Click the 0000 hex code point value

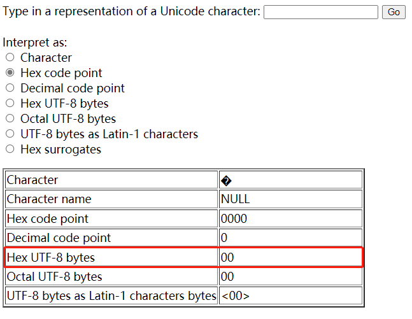click(234, 218)
